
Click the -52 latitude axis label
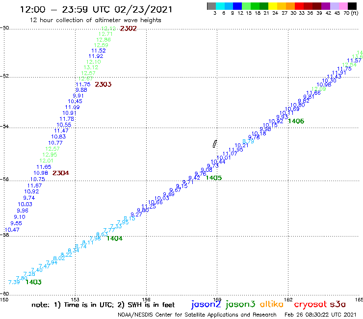(x=4, y=76)
